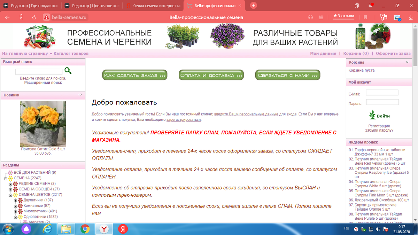Follow the зарегистрироваться link
Viewport: 418px width, 235px height.
coord(184,120)
